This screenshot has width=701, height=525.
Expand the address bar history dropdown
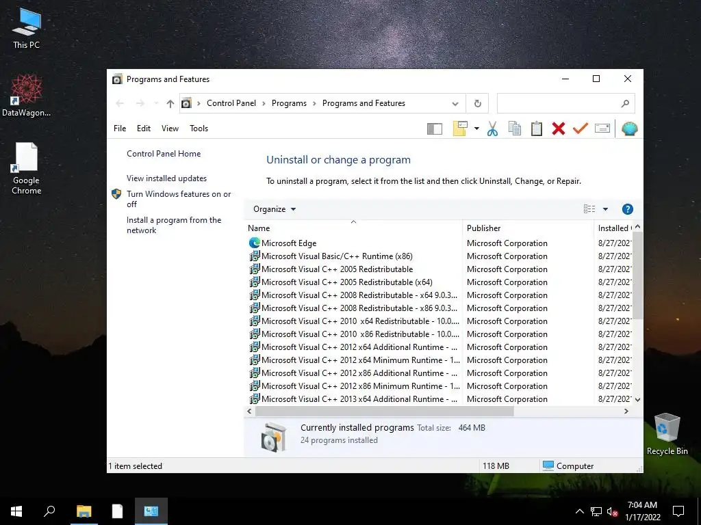pos(455,104)
